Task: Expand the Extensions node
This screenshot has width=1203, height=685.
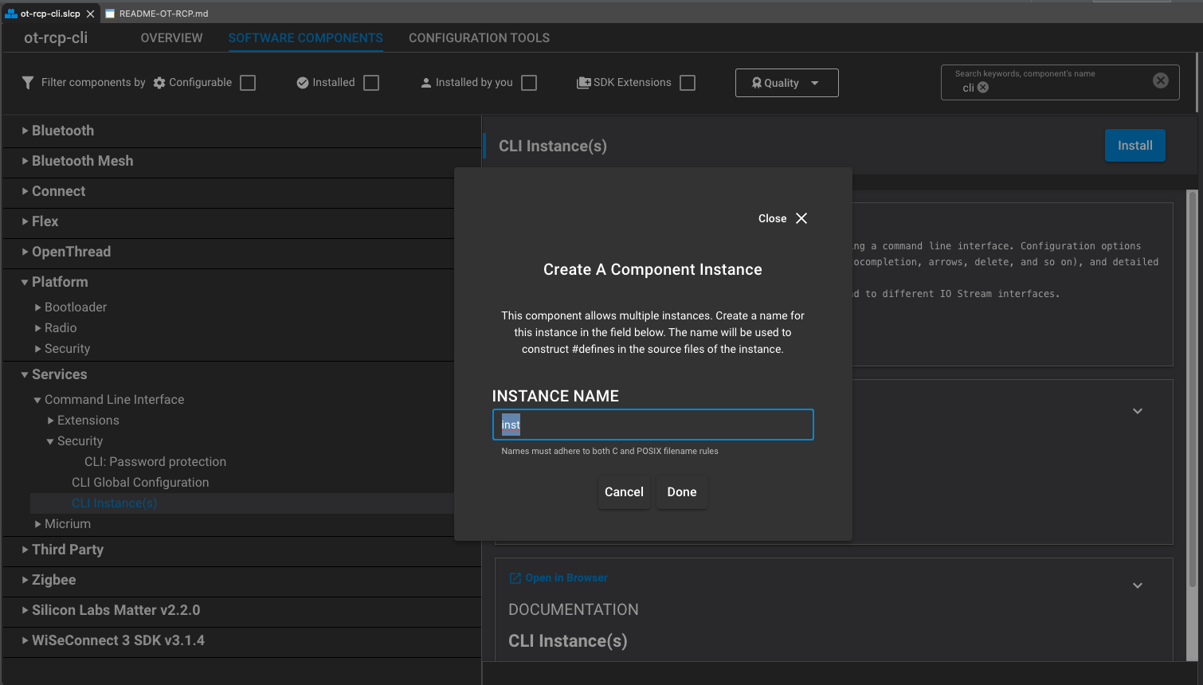Action: click(x=51, y=421)
